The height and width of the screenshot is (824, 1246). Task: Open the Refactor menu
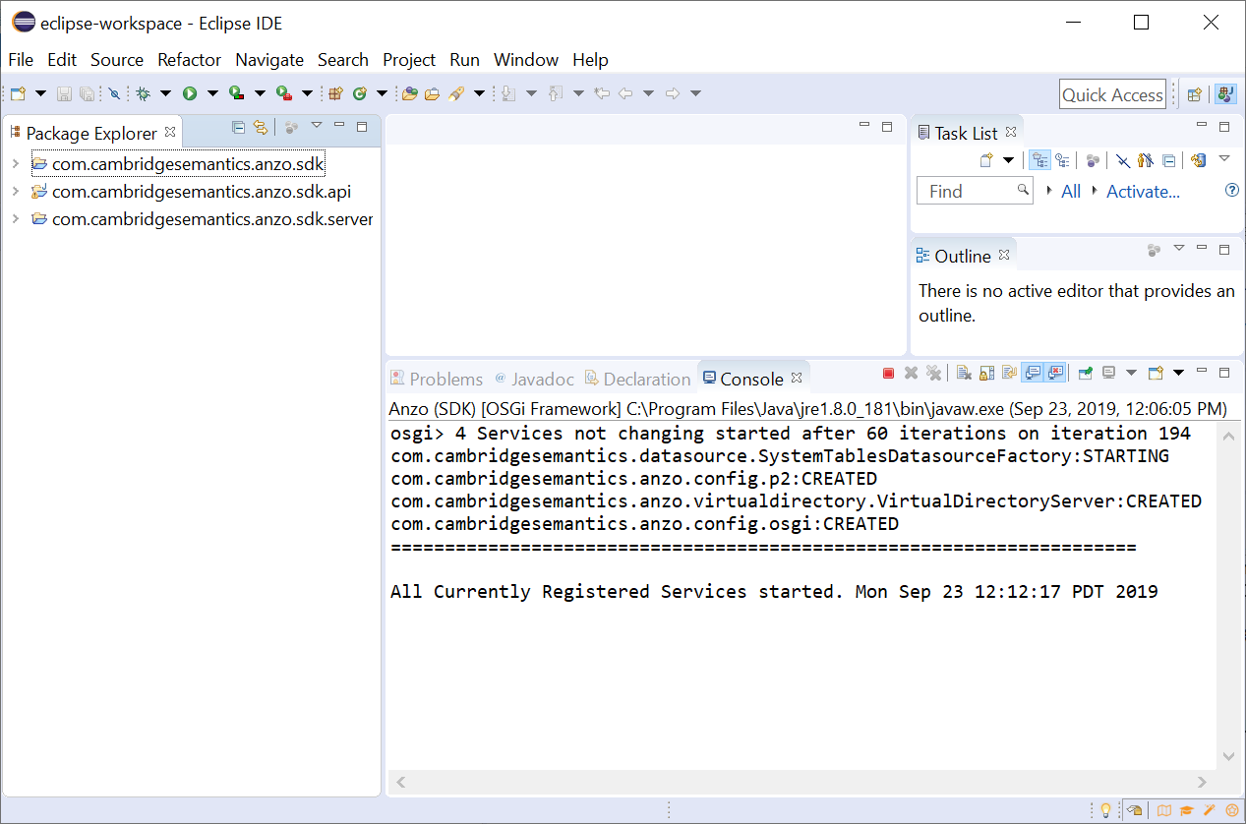tap(190, 60)
